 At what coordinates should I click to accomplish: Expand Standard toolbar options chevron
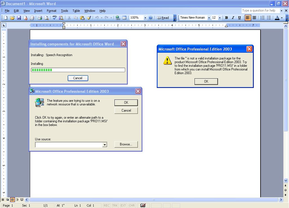coord(175,18)
